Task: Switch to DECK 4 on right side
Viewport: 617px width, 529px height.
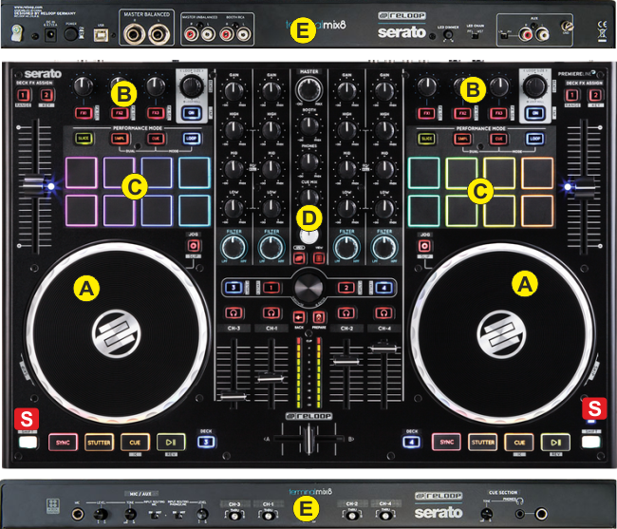Action: pos(411,442)
